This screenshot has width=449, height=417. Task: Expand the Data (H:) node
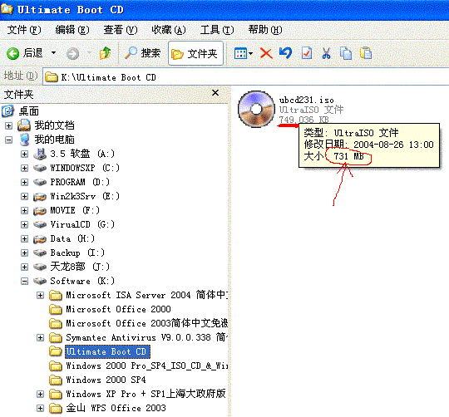pos(24,239)
